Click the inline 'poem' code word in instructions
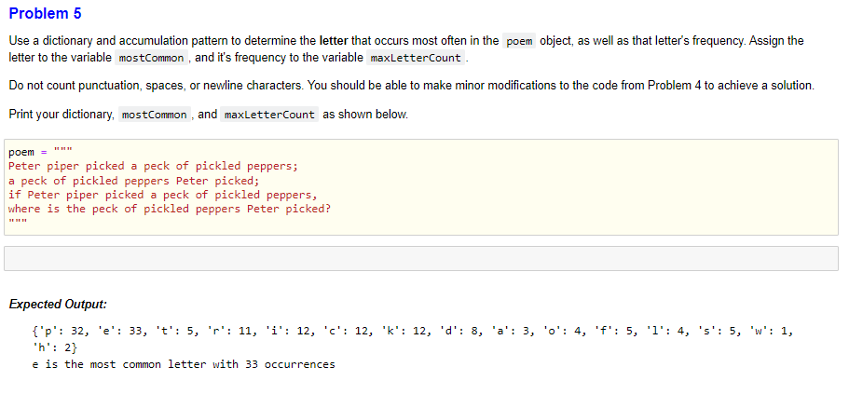Screen dimensions: 849x408 [x=519, y=41]
